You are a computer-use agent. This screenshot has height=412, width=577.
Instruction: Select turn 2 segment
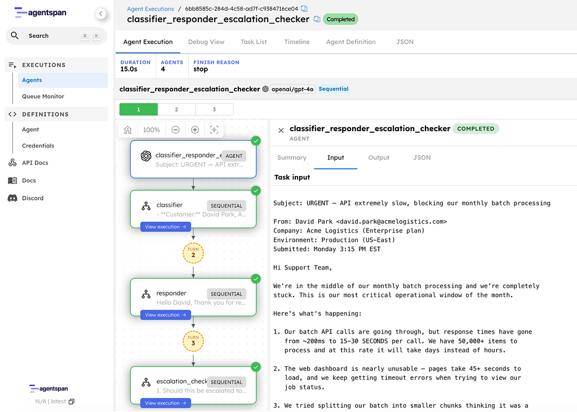(176, 109)
